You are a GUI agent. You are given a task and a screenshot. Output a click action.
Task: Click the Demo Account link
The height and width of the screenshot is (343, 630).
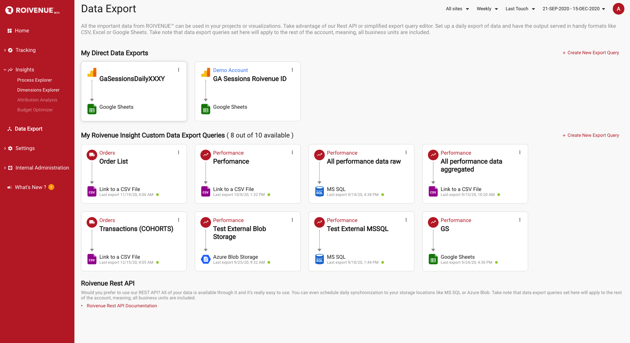coord(230,70)
